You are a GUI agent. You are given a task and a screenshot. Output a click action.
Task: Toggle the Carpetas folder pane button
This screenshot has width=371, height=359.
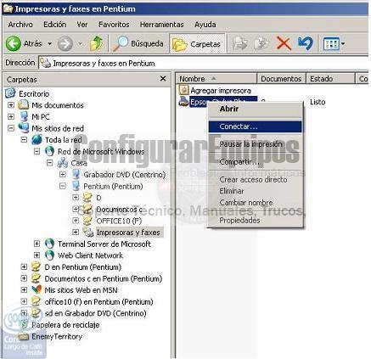pyautogui.click(x=197, y=44)
